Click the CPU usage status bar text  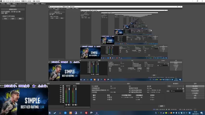click(x=186, y=110)
